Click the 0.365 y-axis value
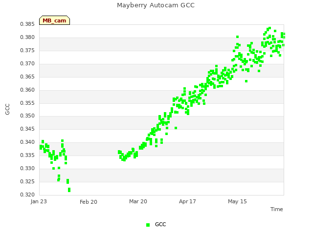Image resolution: width=313 pixels, height=234 pixels. [27, 77]
